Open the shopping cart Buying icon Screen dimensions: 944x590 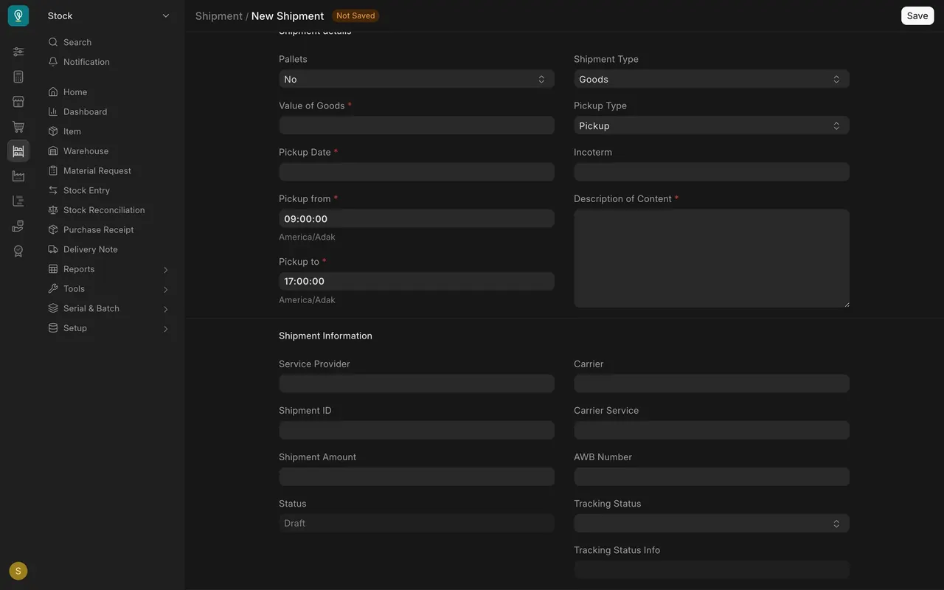(x=18, y=127)
